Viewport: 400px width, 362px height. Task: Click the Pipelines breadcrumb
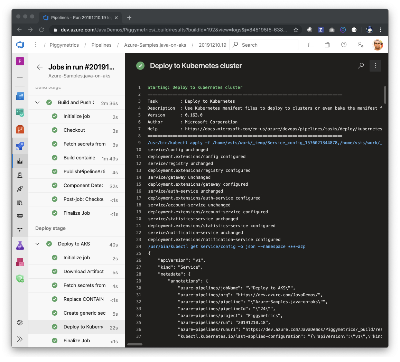pyautogui.click(x=101, y=45)
